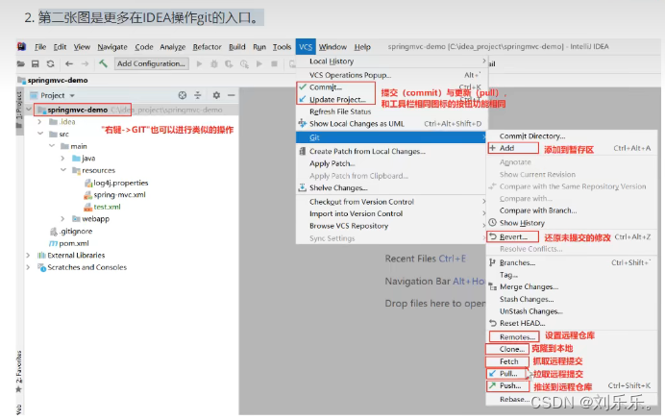Open the File menu
Screen dimensions: 665x420
click(40, 47)
